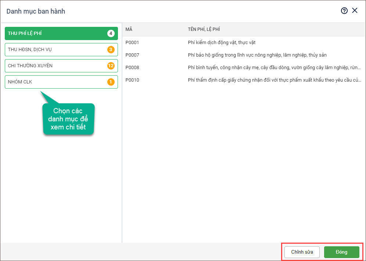Viewport: 366px width, 261px height.
Task: Select the THU PHÍ LỆ PHÍ category
Action: coord(55,33)
